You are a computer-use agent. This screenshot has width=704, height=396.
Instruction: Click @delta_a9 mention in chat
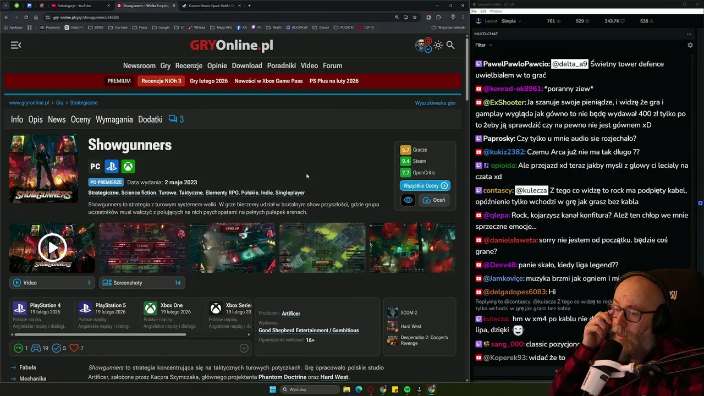(570, 64)
